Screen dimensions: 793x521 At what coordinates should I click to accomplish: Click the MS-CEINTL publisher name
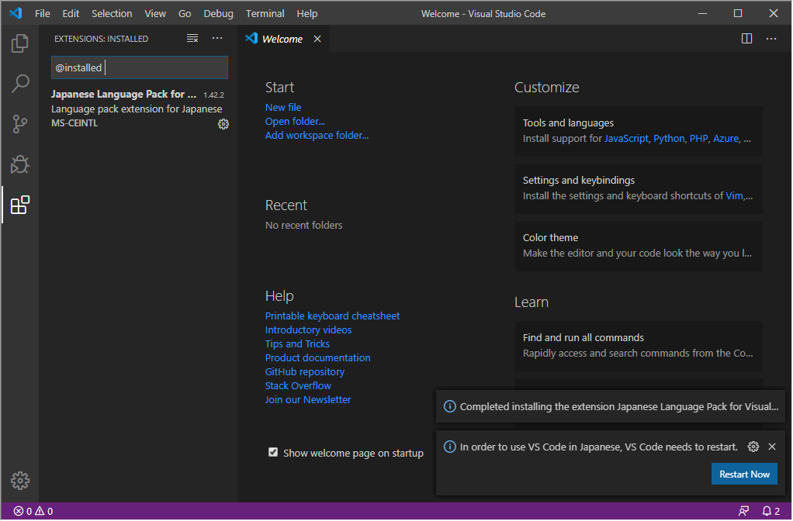click(74, 123)
